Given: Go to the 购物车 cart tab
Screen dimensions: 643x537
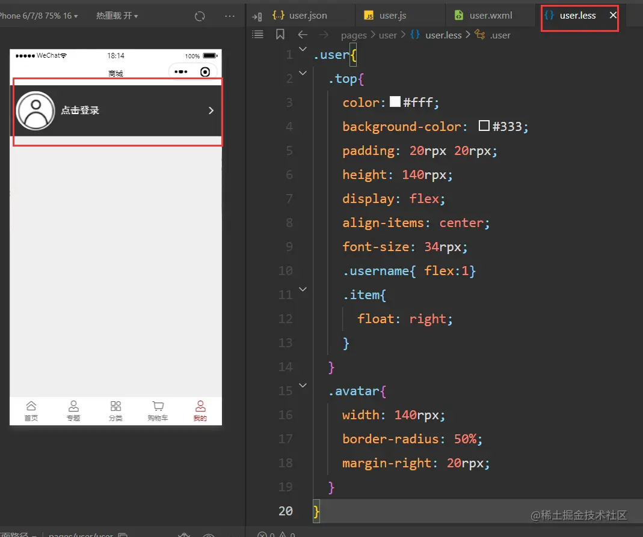Looking at the screenshot, I should pos(158,411).
